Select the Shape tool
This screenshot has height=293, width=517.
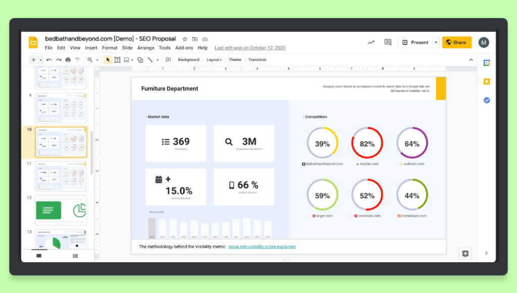tap(140, 60)
